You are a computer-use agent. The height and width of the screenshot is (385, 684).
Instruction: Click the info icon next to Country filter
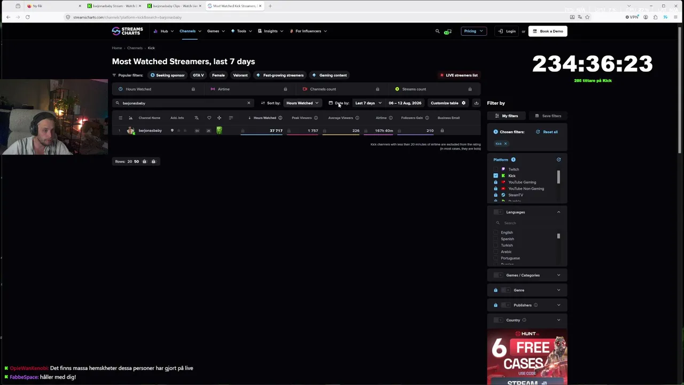pos(524,320)
